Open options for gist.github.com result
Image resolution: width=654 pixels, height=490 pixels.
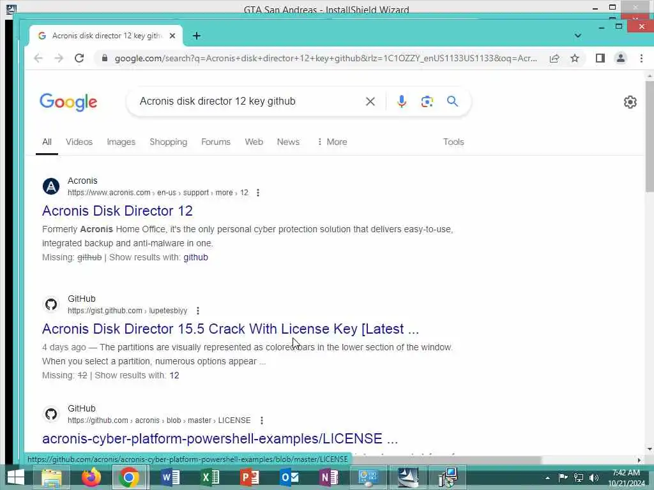pos(198,311)
